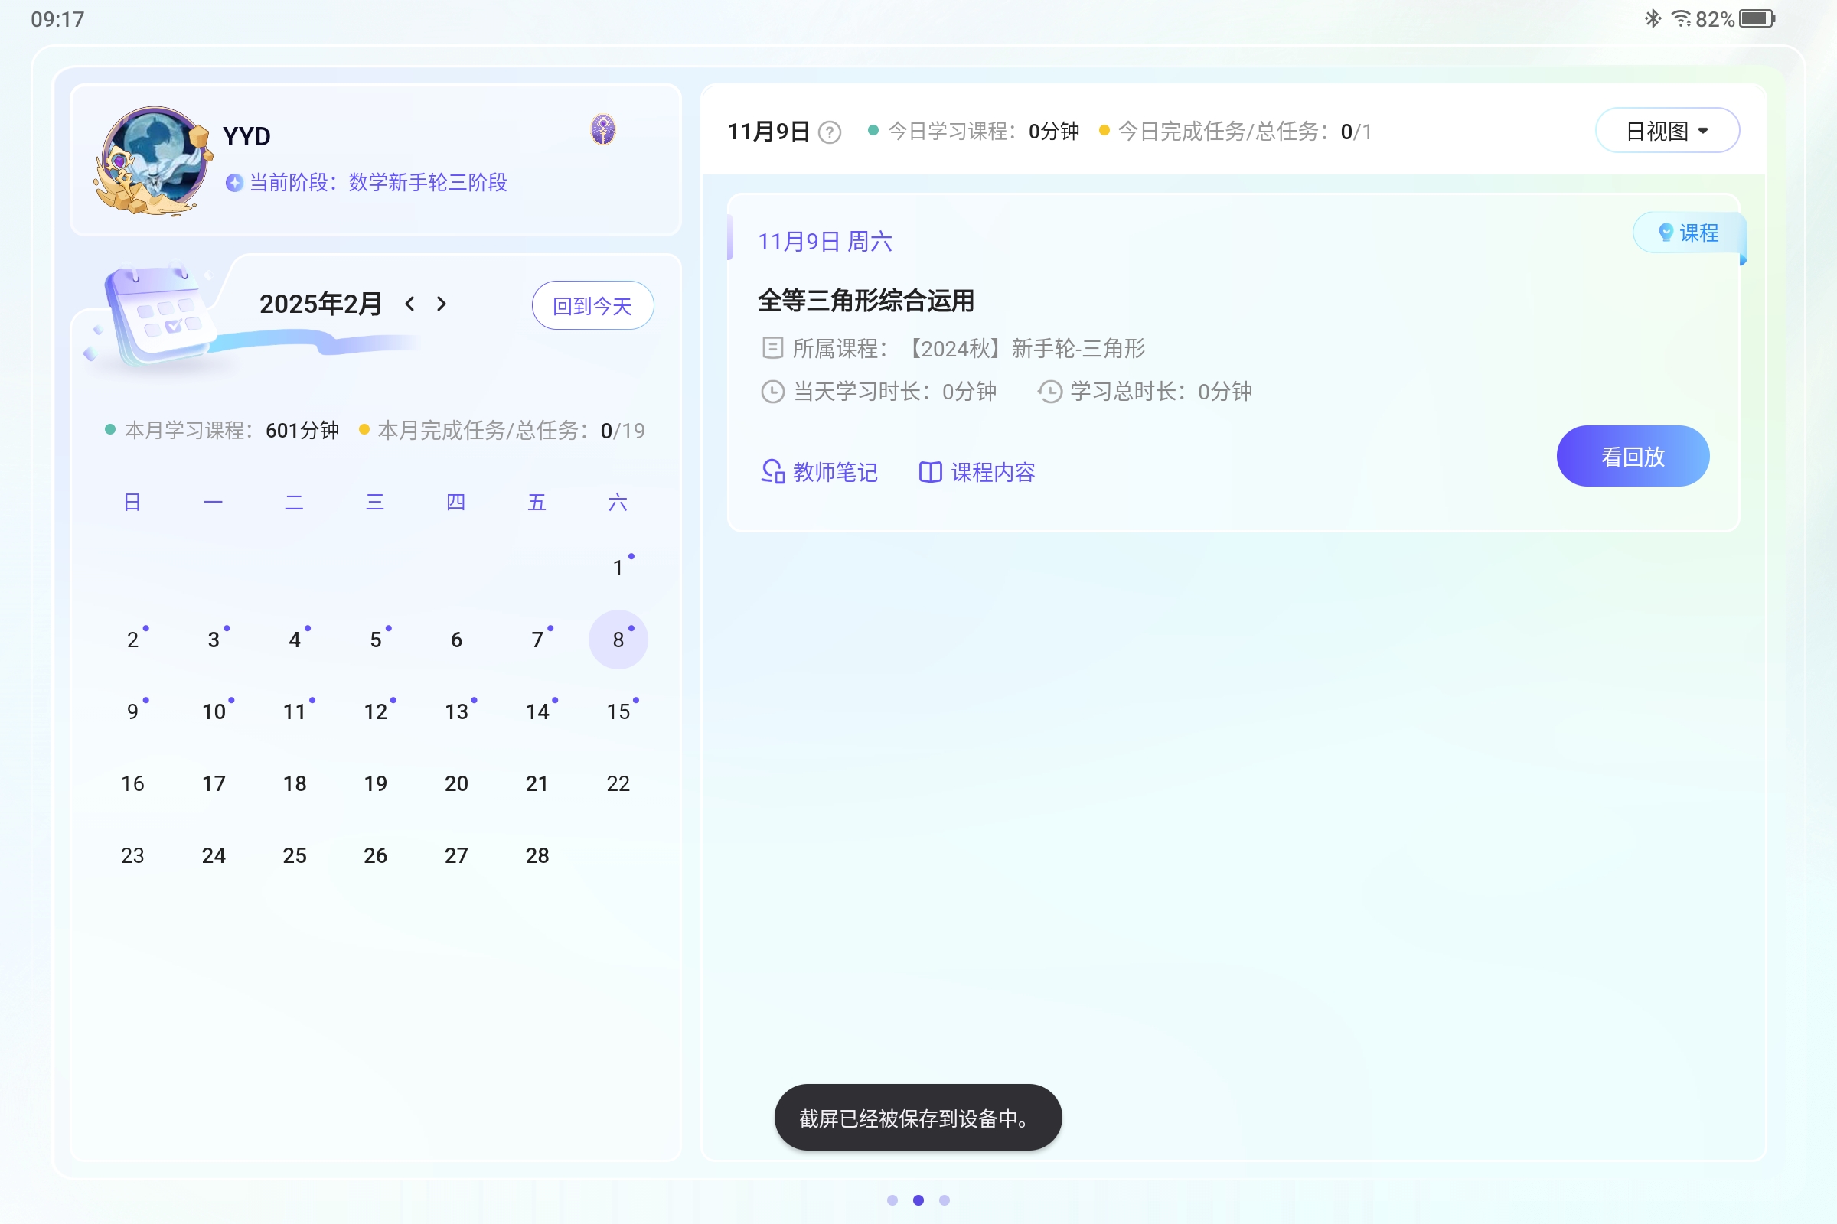Tap the Bluetooth status icon
1837x1224 pixels.
1653,18
